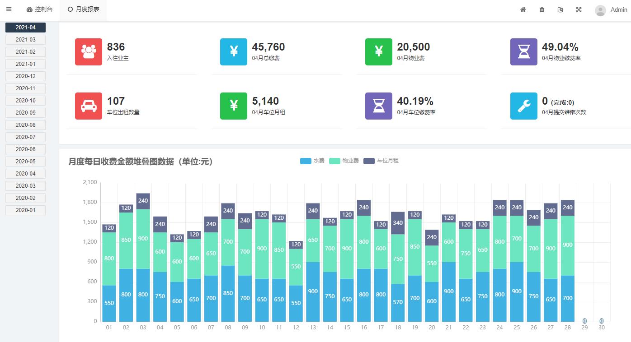This screenshot has height=342, width=631.
Task: Click the red car parking icon
Action: [x=89, y=106]
